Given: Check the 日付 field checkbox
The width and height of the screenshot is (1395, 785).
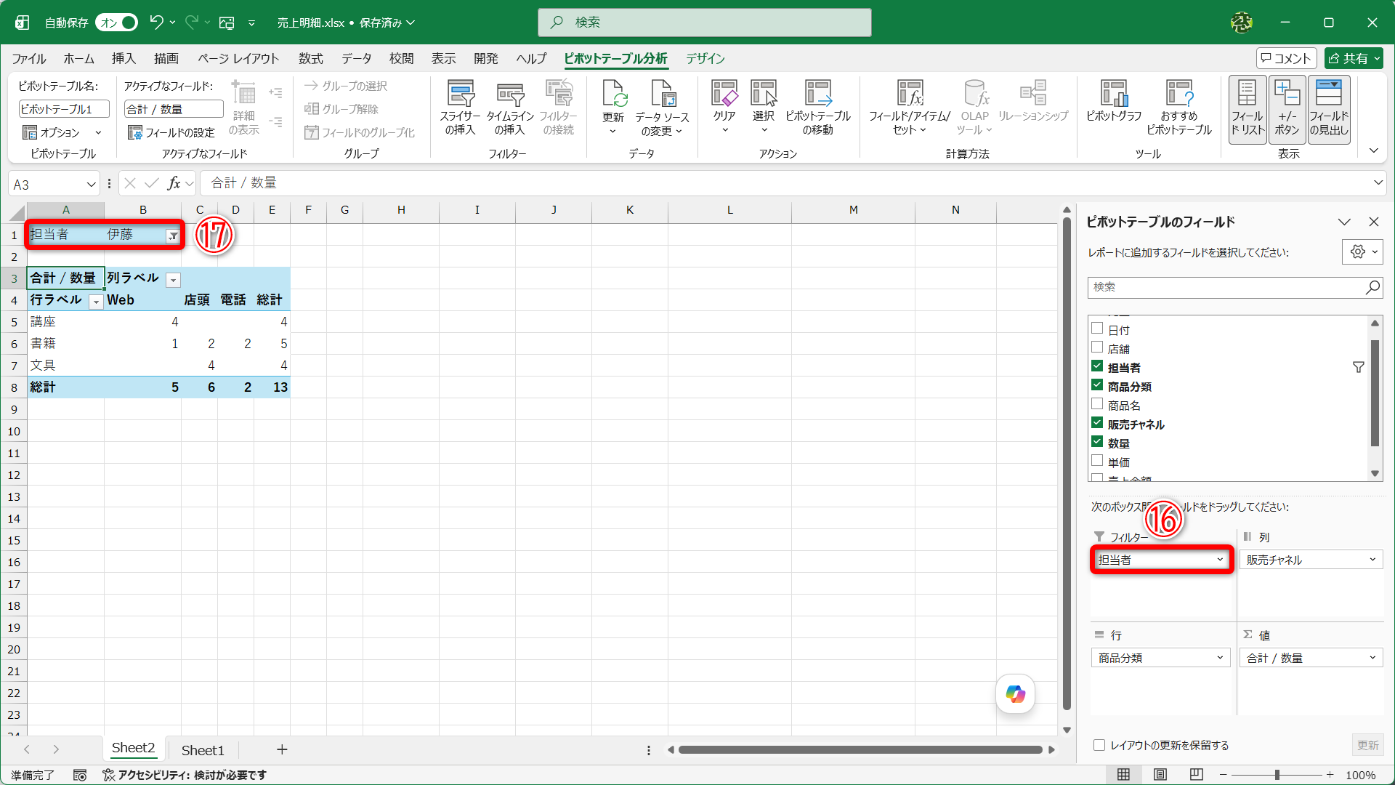Looking at the screenshot, I should [x=1097, y=329].
